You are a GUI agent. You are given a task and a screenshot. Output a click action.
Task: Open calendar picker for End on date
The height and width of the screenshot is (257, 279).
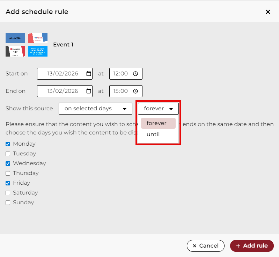click(x=88, y=91)
